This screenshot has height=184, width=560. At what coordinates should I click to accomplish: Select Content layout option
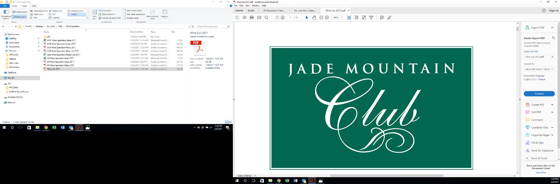click(54, 18)
